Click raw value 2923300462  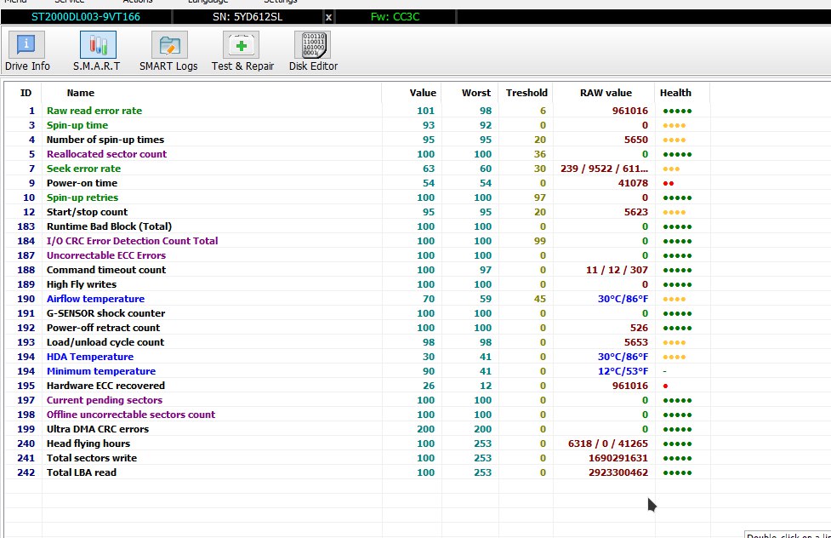618,472
